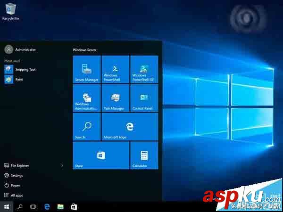
Task: Open the Power options
Action: click(12, 185)
